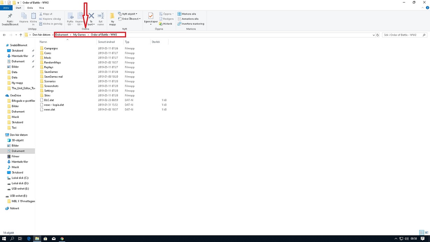The height and width of the screenshot is (242, 430).
Task: Sort by the Typ column header
Action: (x=136, y=42)
